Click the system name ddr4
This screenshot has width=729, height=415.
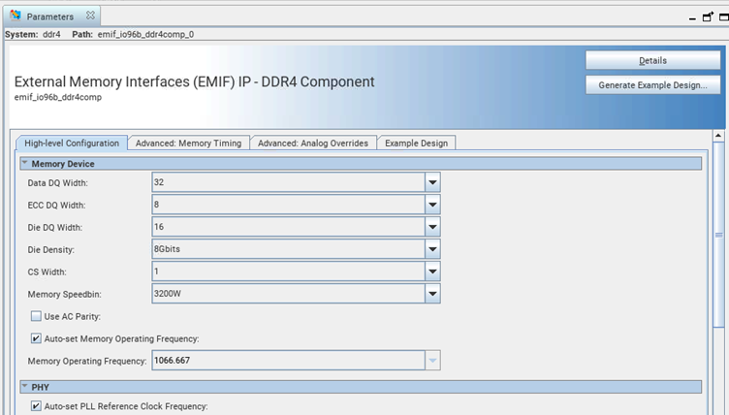point(51,35)
